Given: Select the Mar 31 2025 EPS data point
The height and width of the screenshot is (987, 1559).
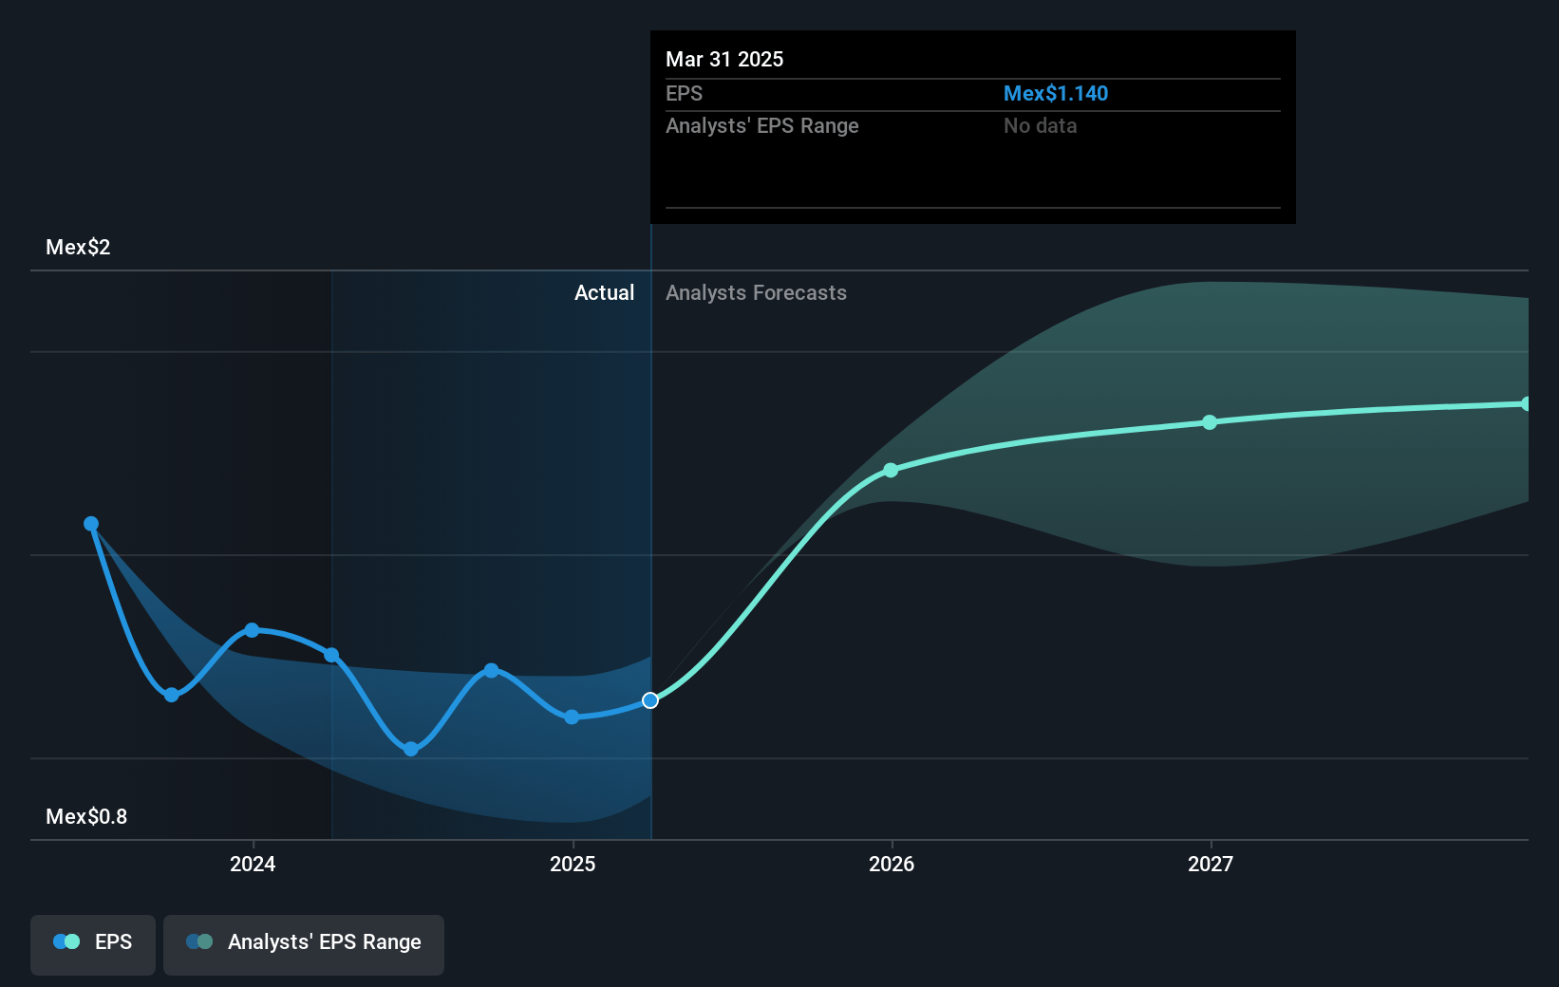Looking at the screenshot, I should click(x=650, y=700).
